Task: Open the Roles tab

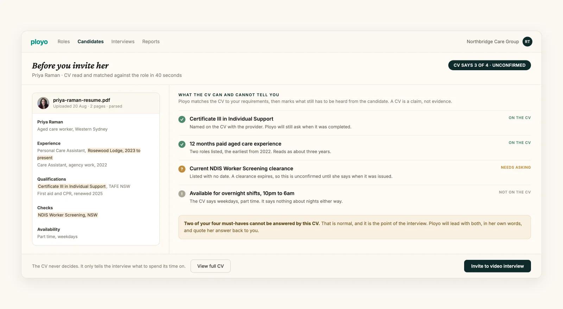Action: click(64, 41)
